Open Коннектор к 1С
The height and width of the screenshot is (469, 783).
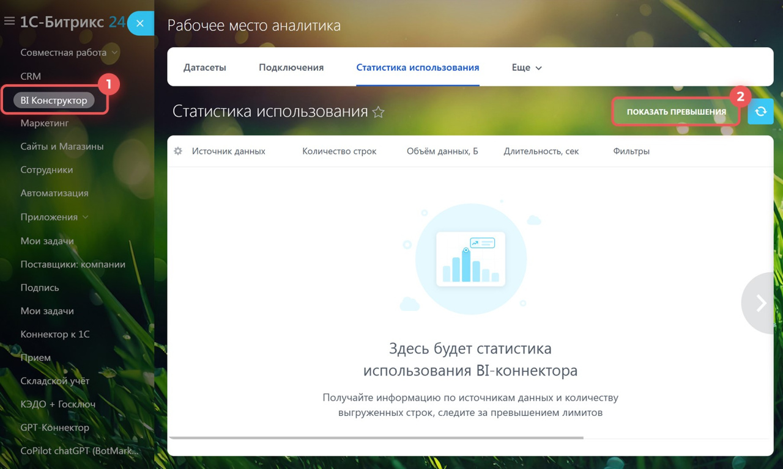click(x=55, y=334)
